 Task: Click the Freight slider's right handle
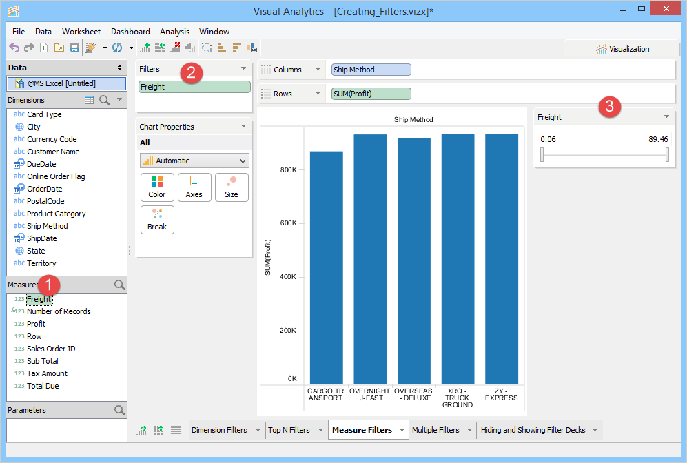pos(667,156)
